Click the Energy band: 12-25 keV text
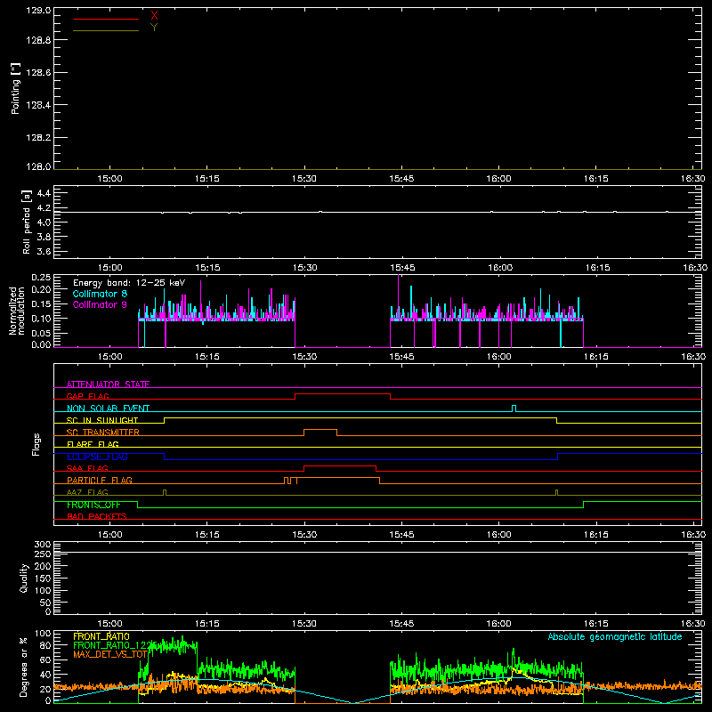 pyautogui.click(x=129, y=283)
